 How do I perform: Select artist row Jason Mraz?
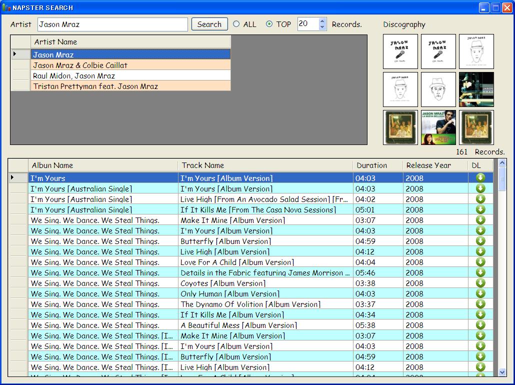pos(130,54)
